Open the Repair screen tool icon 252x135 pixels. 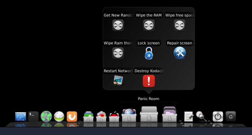click(x=179, y=53)
